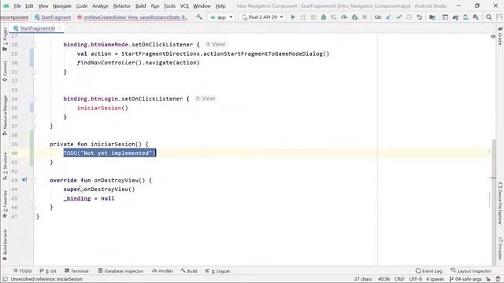Open the 04-safe-args Git branch widget
504x283 pixels.
point(465,279)
